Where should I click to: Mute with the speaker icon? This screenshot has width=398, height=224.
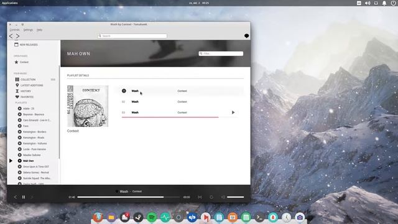click(x=223, y=197)
